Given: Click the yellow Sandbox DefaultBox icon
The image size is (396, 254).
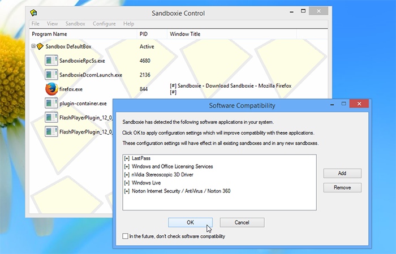Looking at the screenshot, I should pyautogui.click(x=40, y=46).
